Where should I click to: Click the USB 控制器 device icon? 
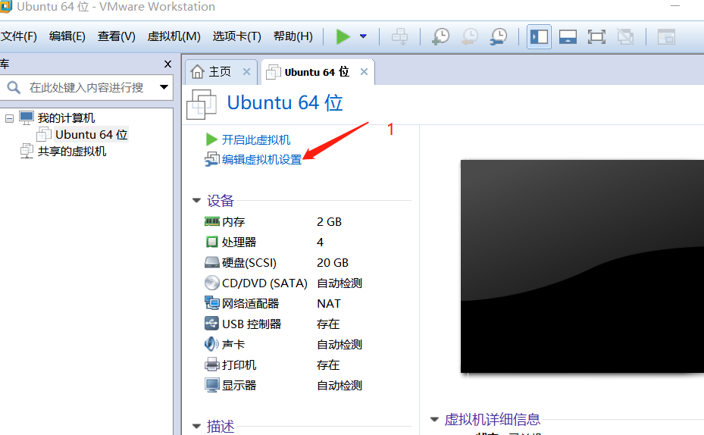pos(212,324)
